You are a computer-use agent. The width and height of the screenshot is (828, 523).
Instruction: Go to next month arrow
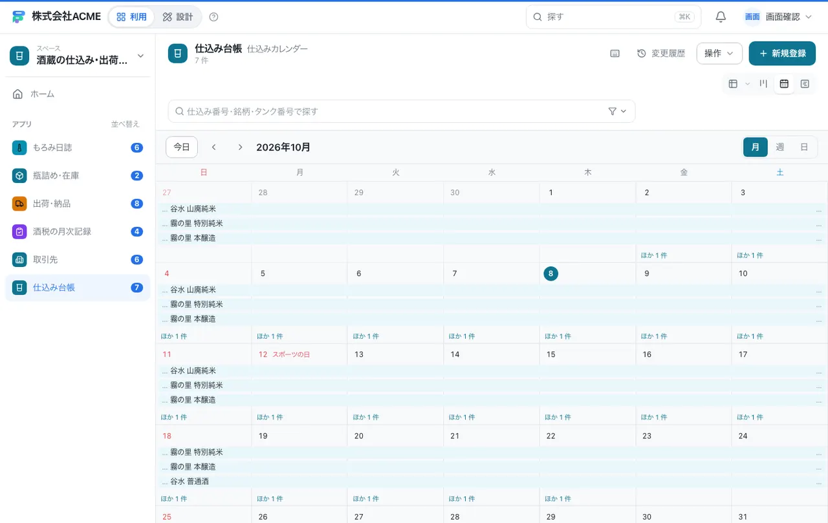click(x=240, y=147)
